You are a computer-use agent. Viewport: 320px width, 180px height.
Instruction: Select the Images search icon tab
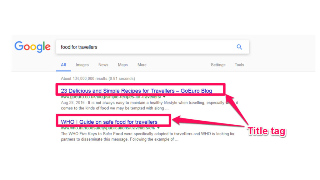pyautogui.click(x=82, y=65)
